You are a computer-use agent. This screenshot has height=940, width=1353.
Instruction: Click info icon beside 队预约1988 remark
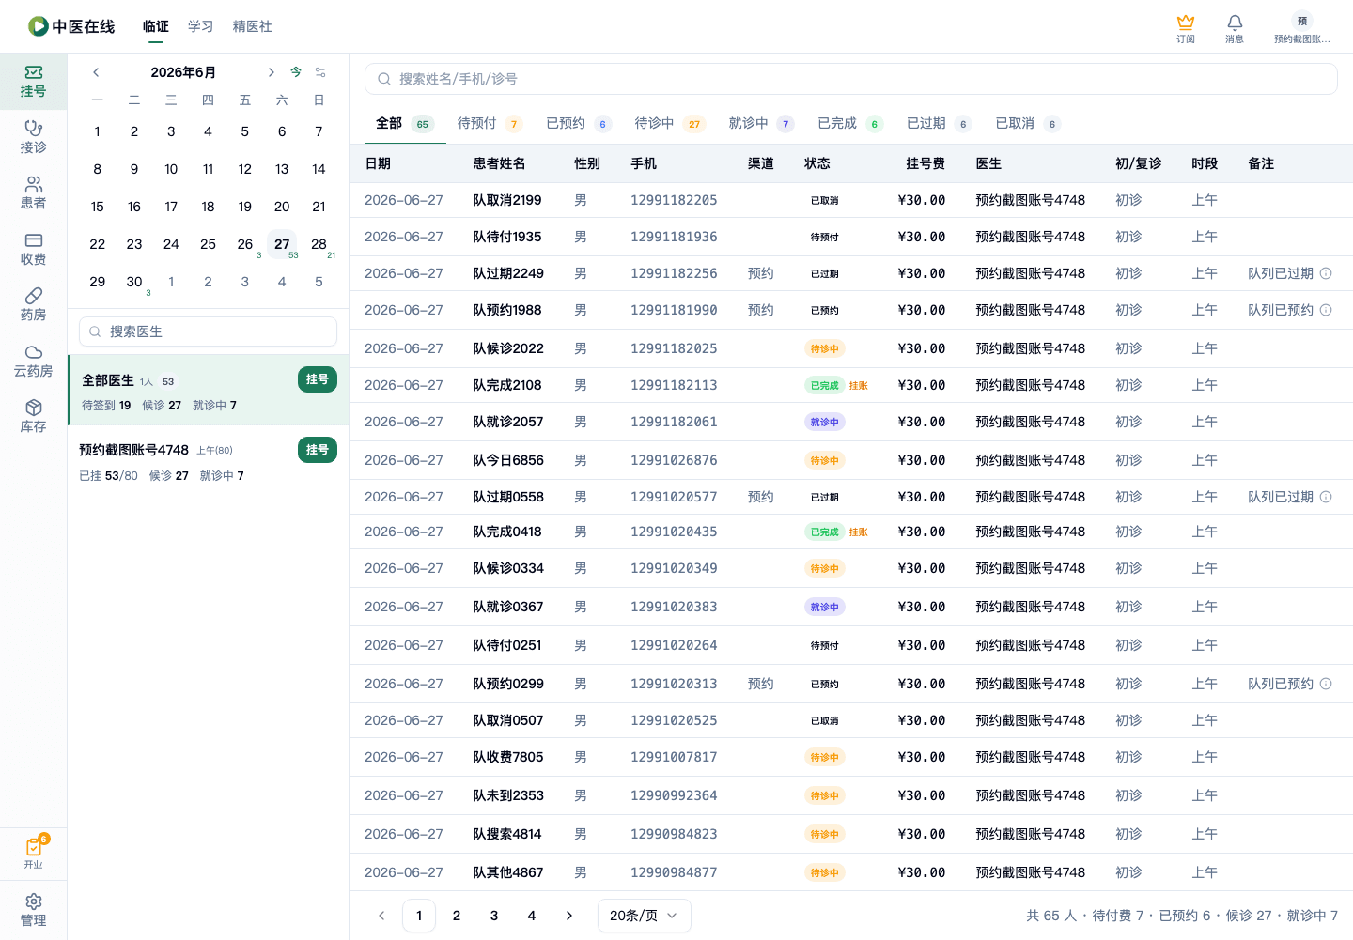click(x=1326, y=310)
